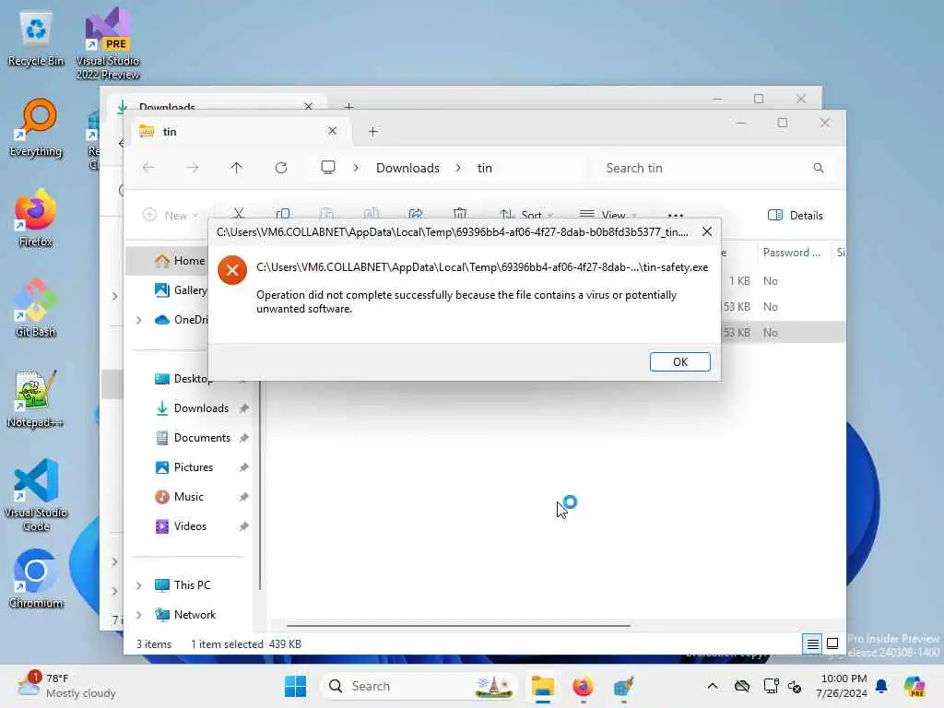Open the weather widget showing 78°F
Image resolution: width=944 pixels, height=708 pixels.
66,686
